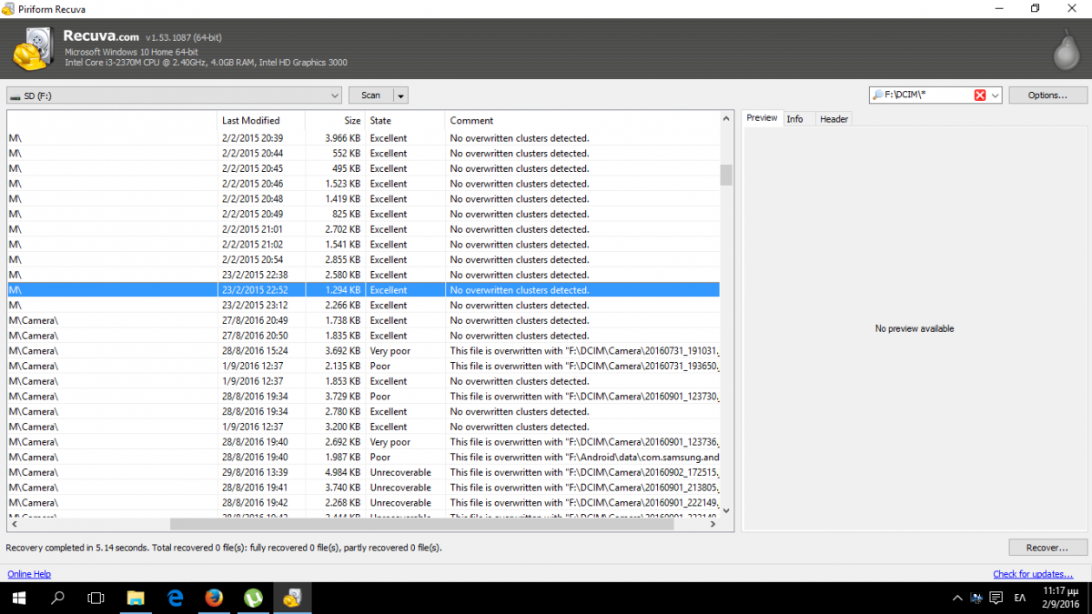This screenshot has width=1092, height=614.
Task: Click the horizontal scroll left arrow
Action: 14,524
